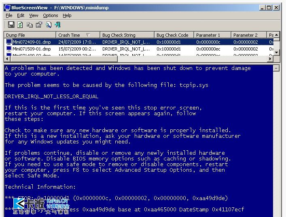The image size is (286, 217).
Task: Click the Refresh toolbar icon
Action: pos(20,25)
